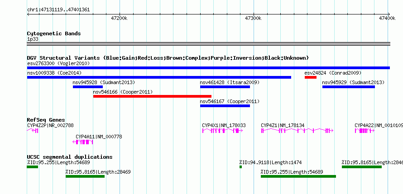Image resolution: width=403 pixels, height=194 pixels.
Task: Click the 'nsv461428 (Itsara2009)' label
Action: point(230,82)
